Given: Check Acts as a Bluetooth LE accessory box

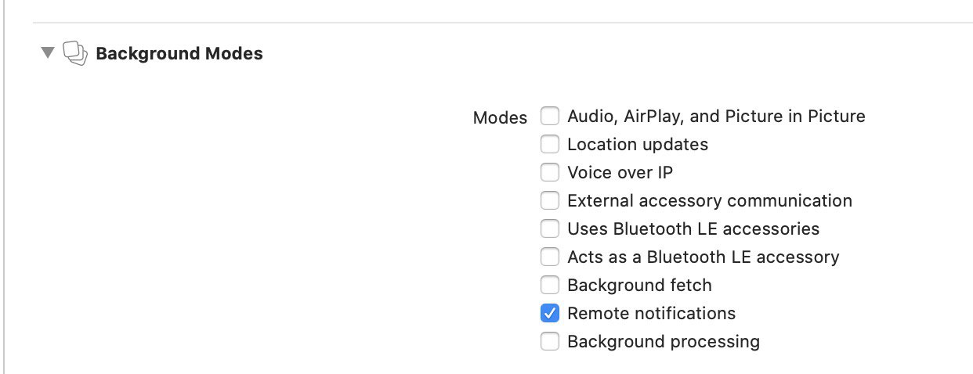Looking at the screenshot, I should [550, 257].
